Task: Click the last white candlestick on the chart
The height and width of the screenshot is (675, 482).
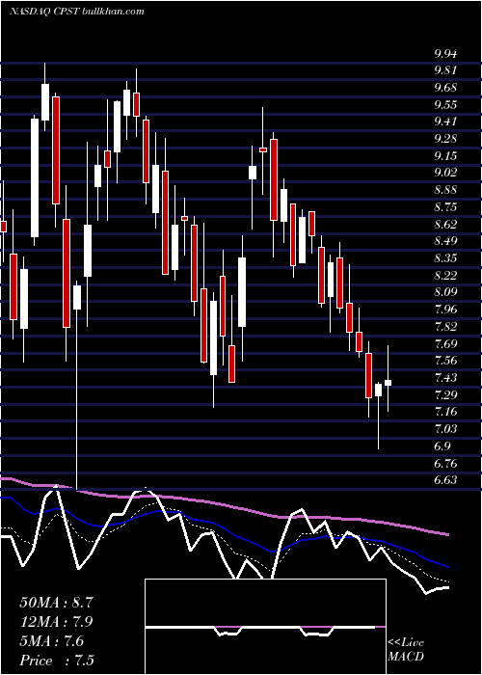Action: [388, 383]
